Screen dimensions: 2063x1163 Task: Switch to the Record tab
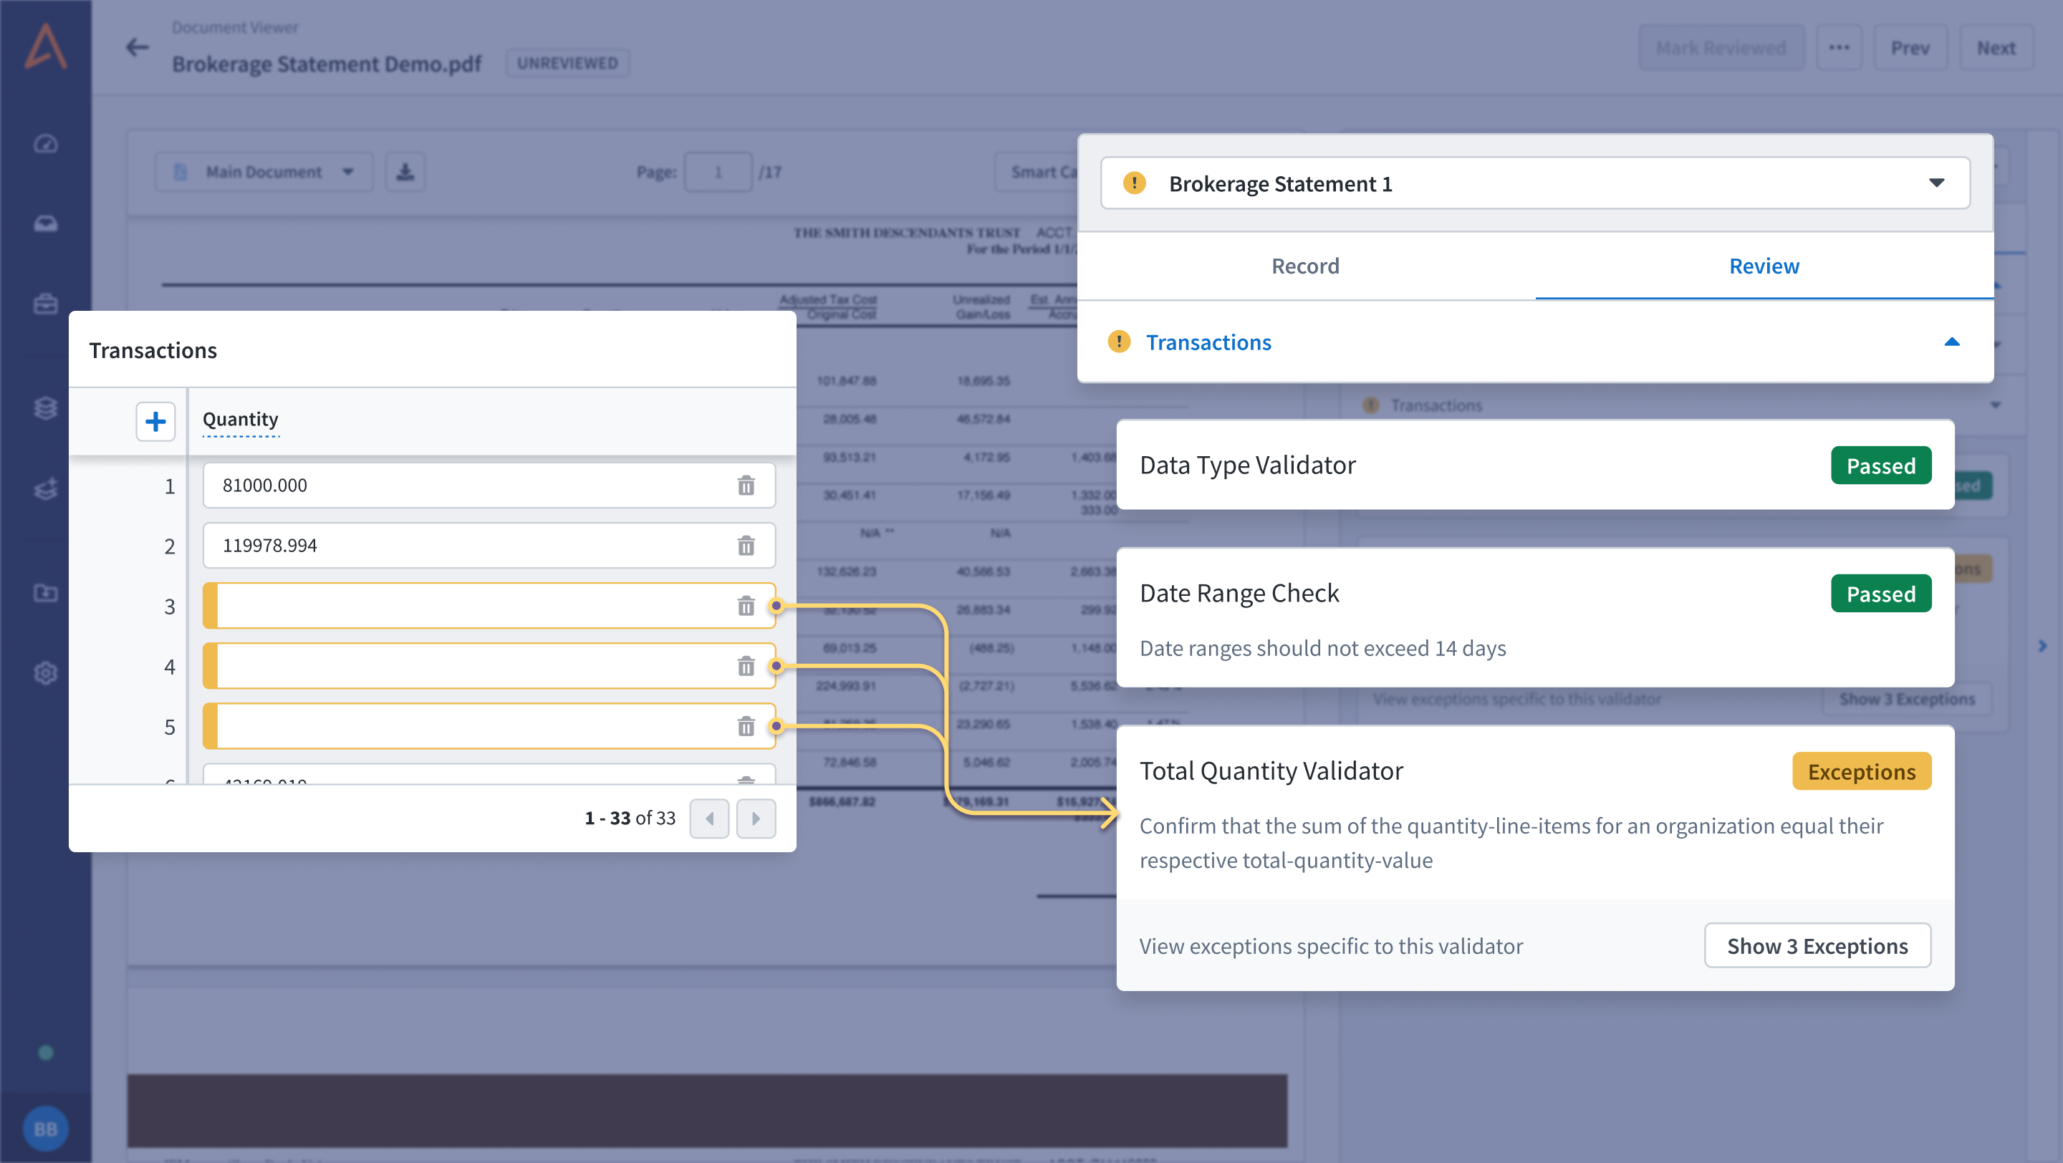tap(1304, 266)
